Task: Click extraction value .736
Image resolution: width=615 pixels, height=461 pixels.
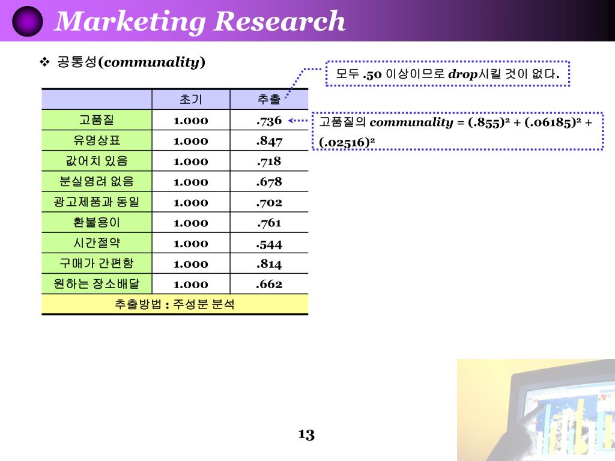Action: click(x=269, y=121)
